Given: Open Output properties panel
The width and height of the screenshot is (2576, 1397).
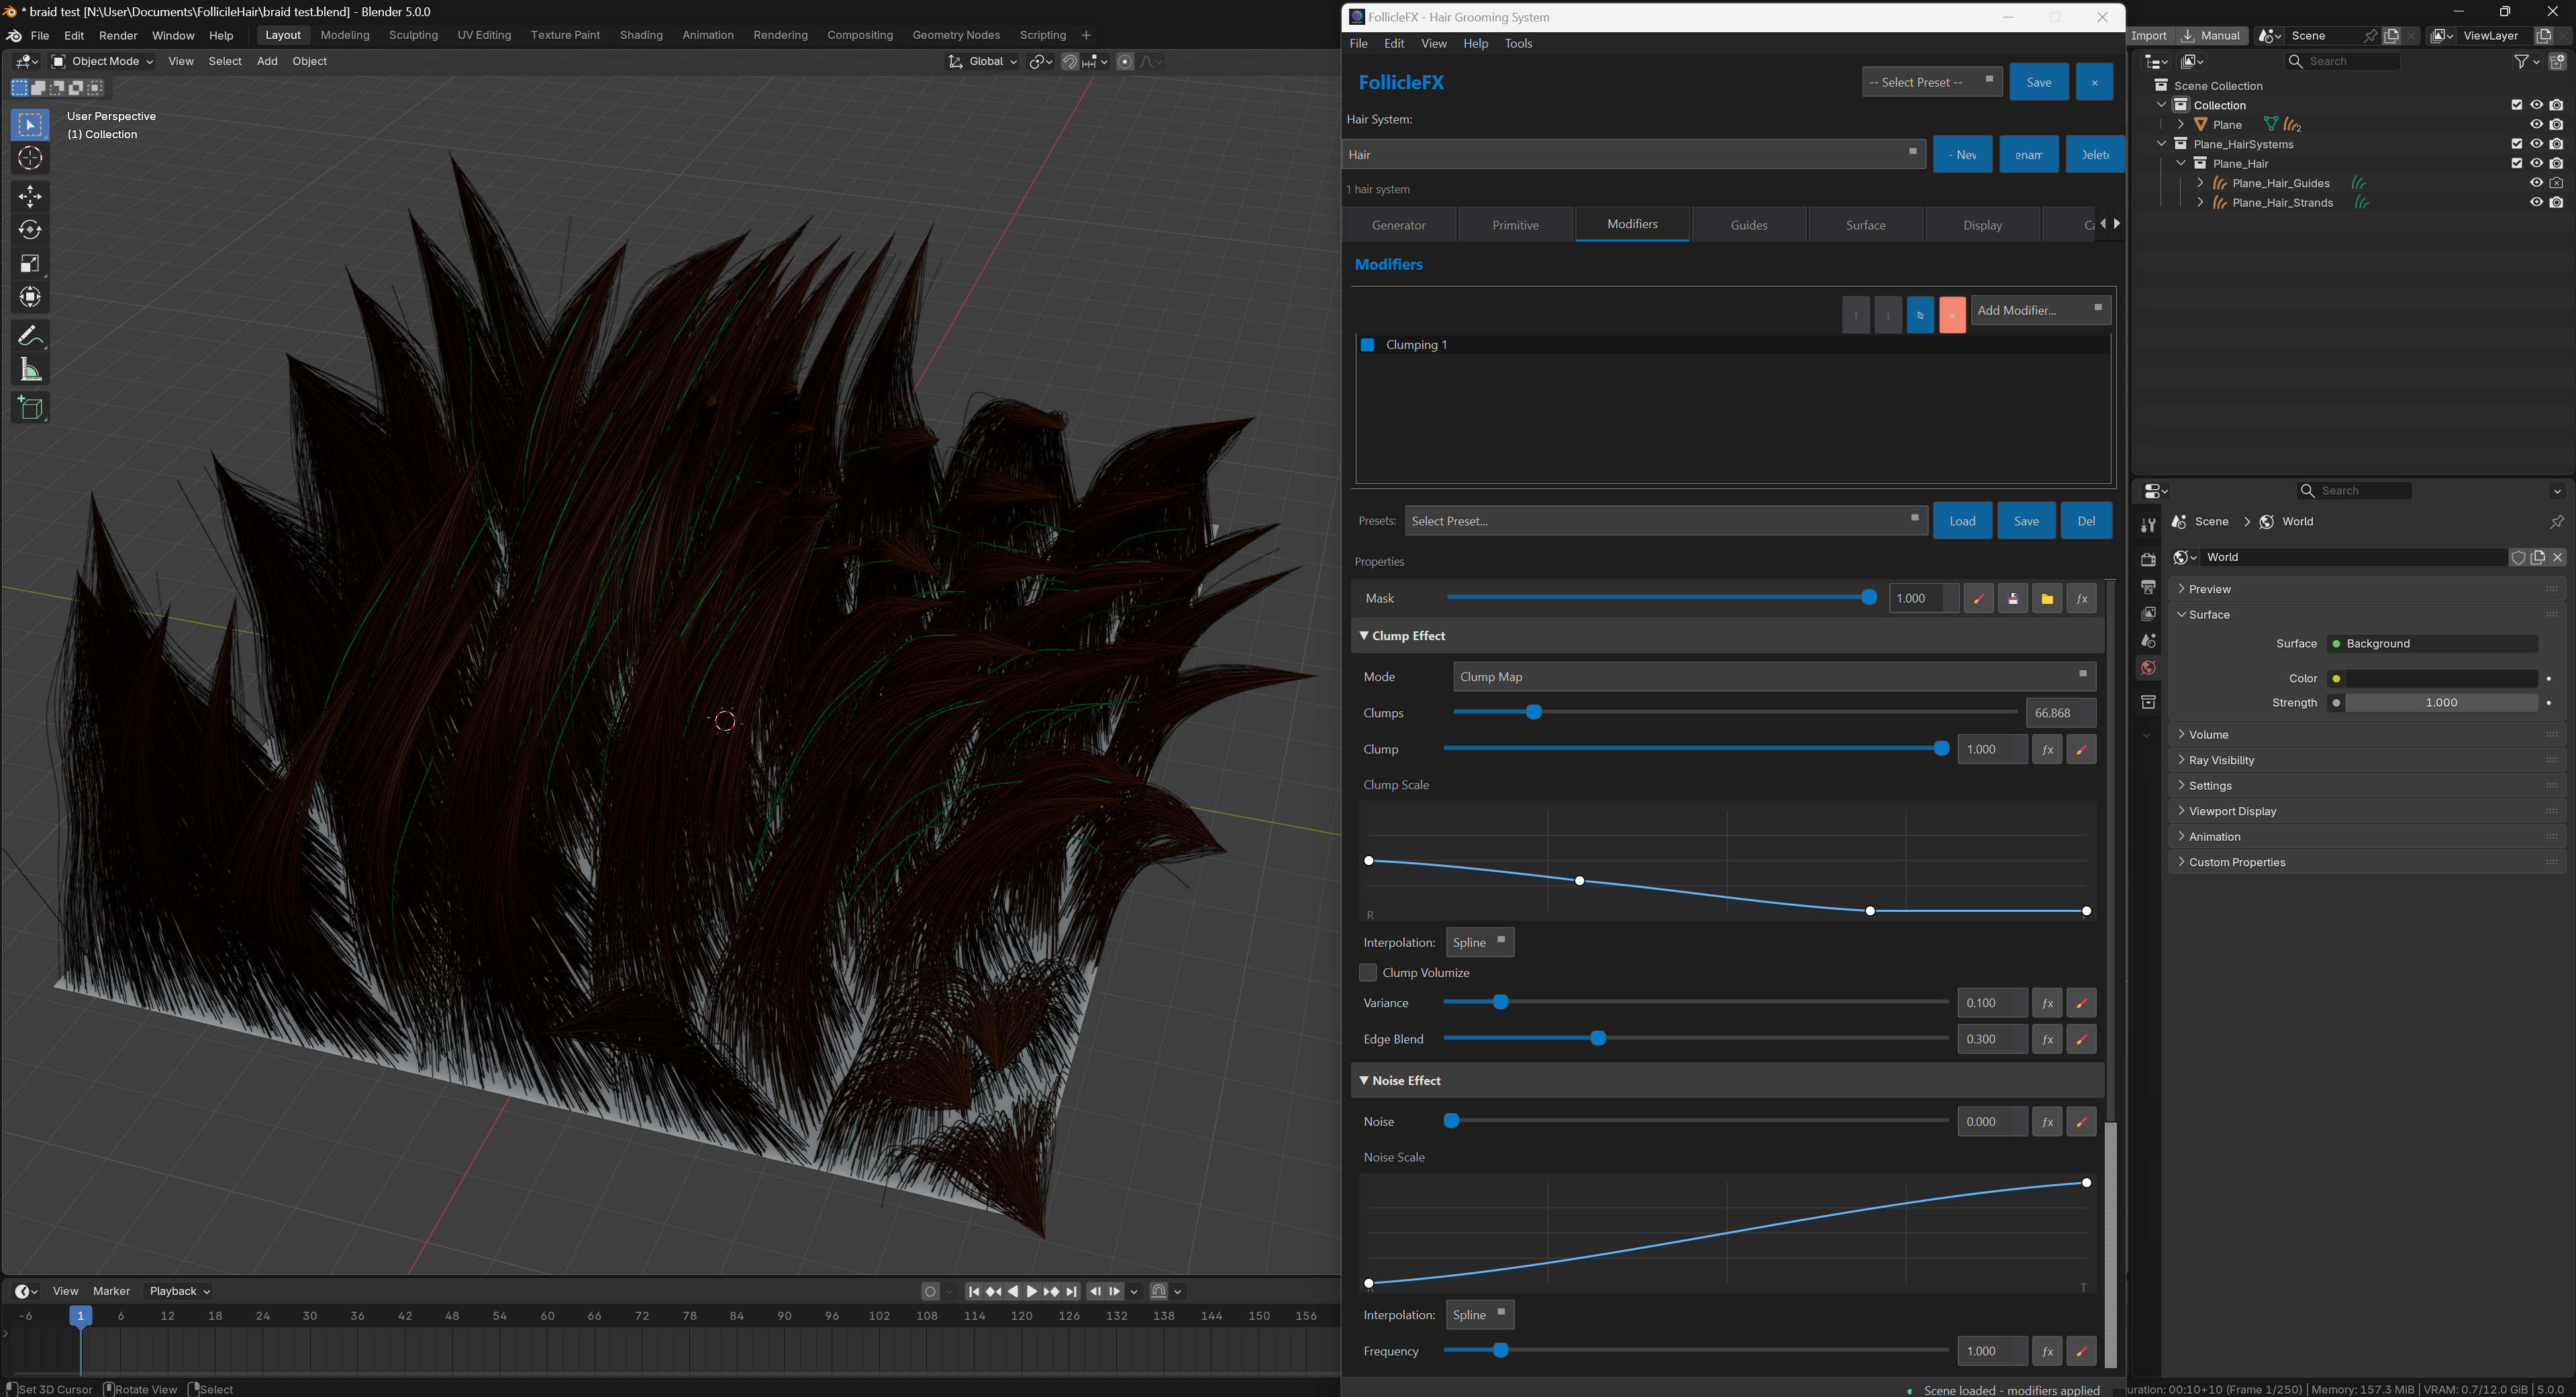Looking at the screenshot, I should pos(2148,585).
